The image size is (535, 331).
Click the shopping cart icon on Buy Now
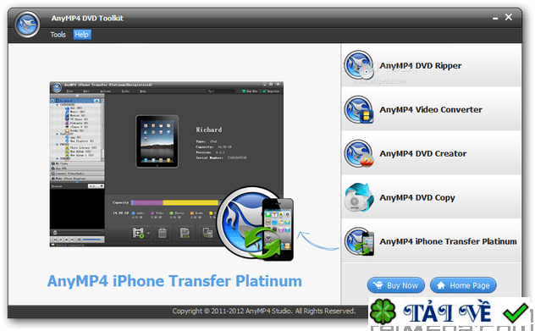pyautogui.click(x=378, y=285)
